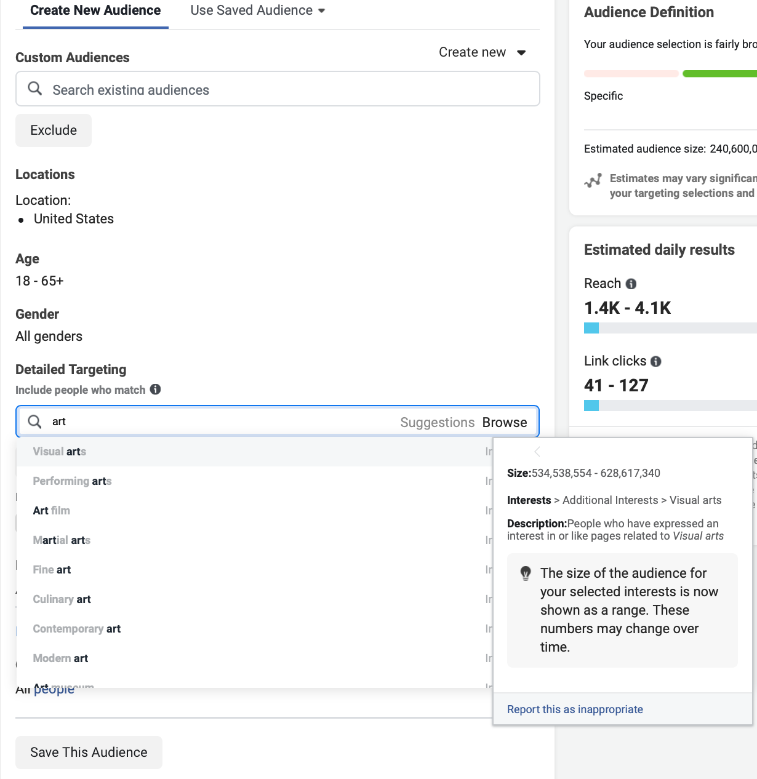Select Culinary art suggestion

click(x=254, y=599)
